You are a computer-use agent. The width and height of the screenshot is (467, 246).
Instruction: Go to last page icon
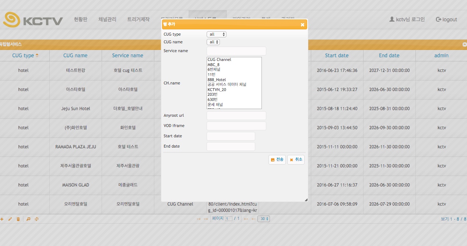click(x=253, y=219)
